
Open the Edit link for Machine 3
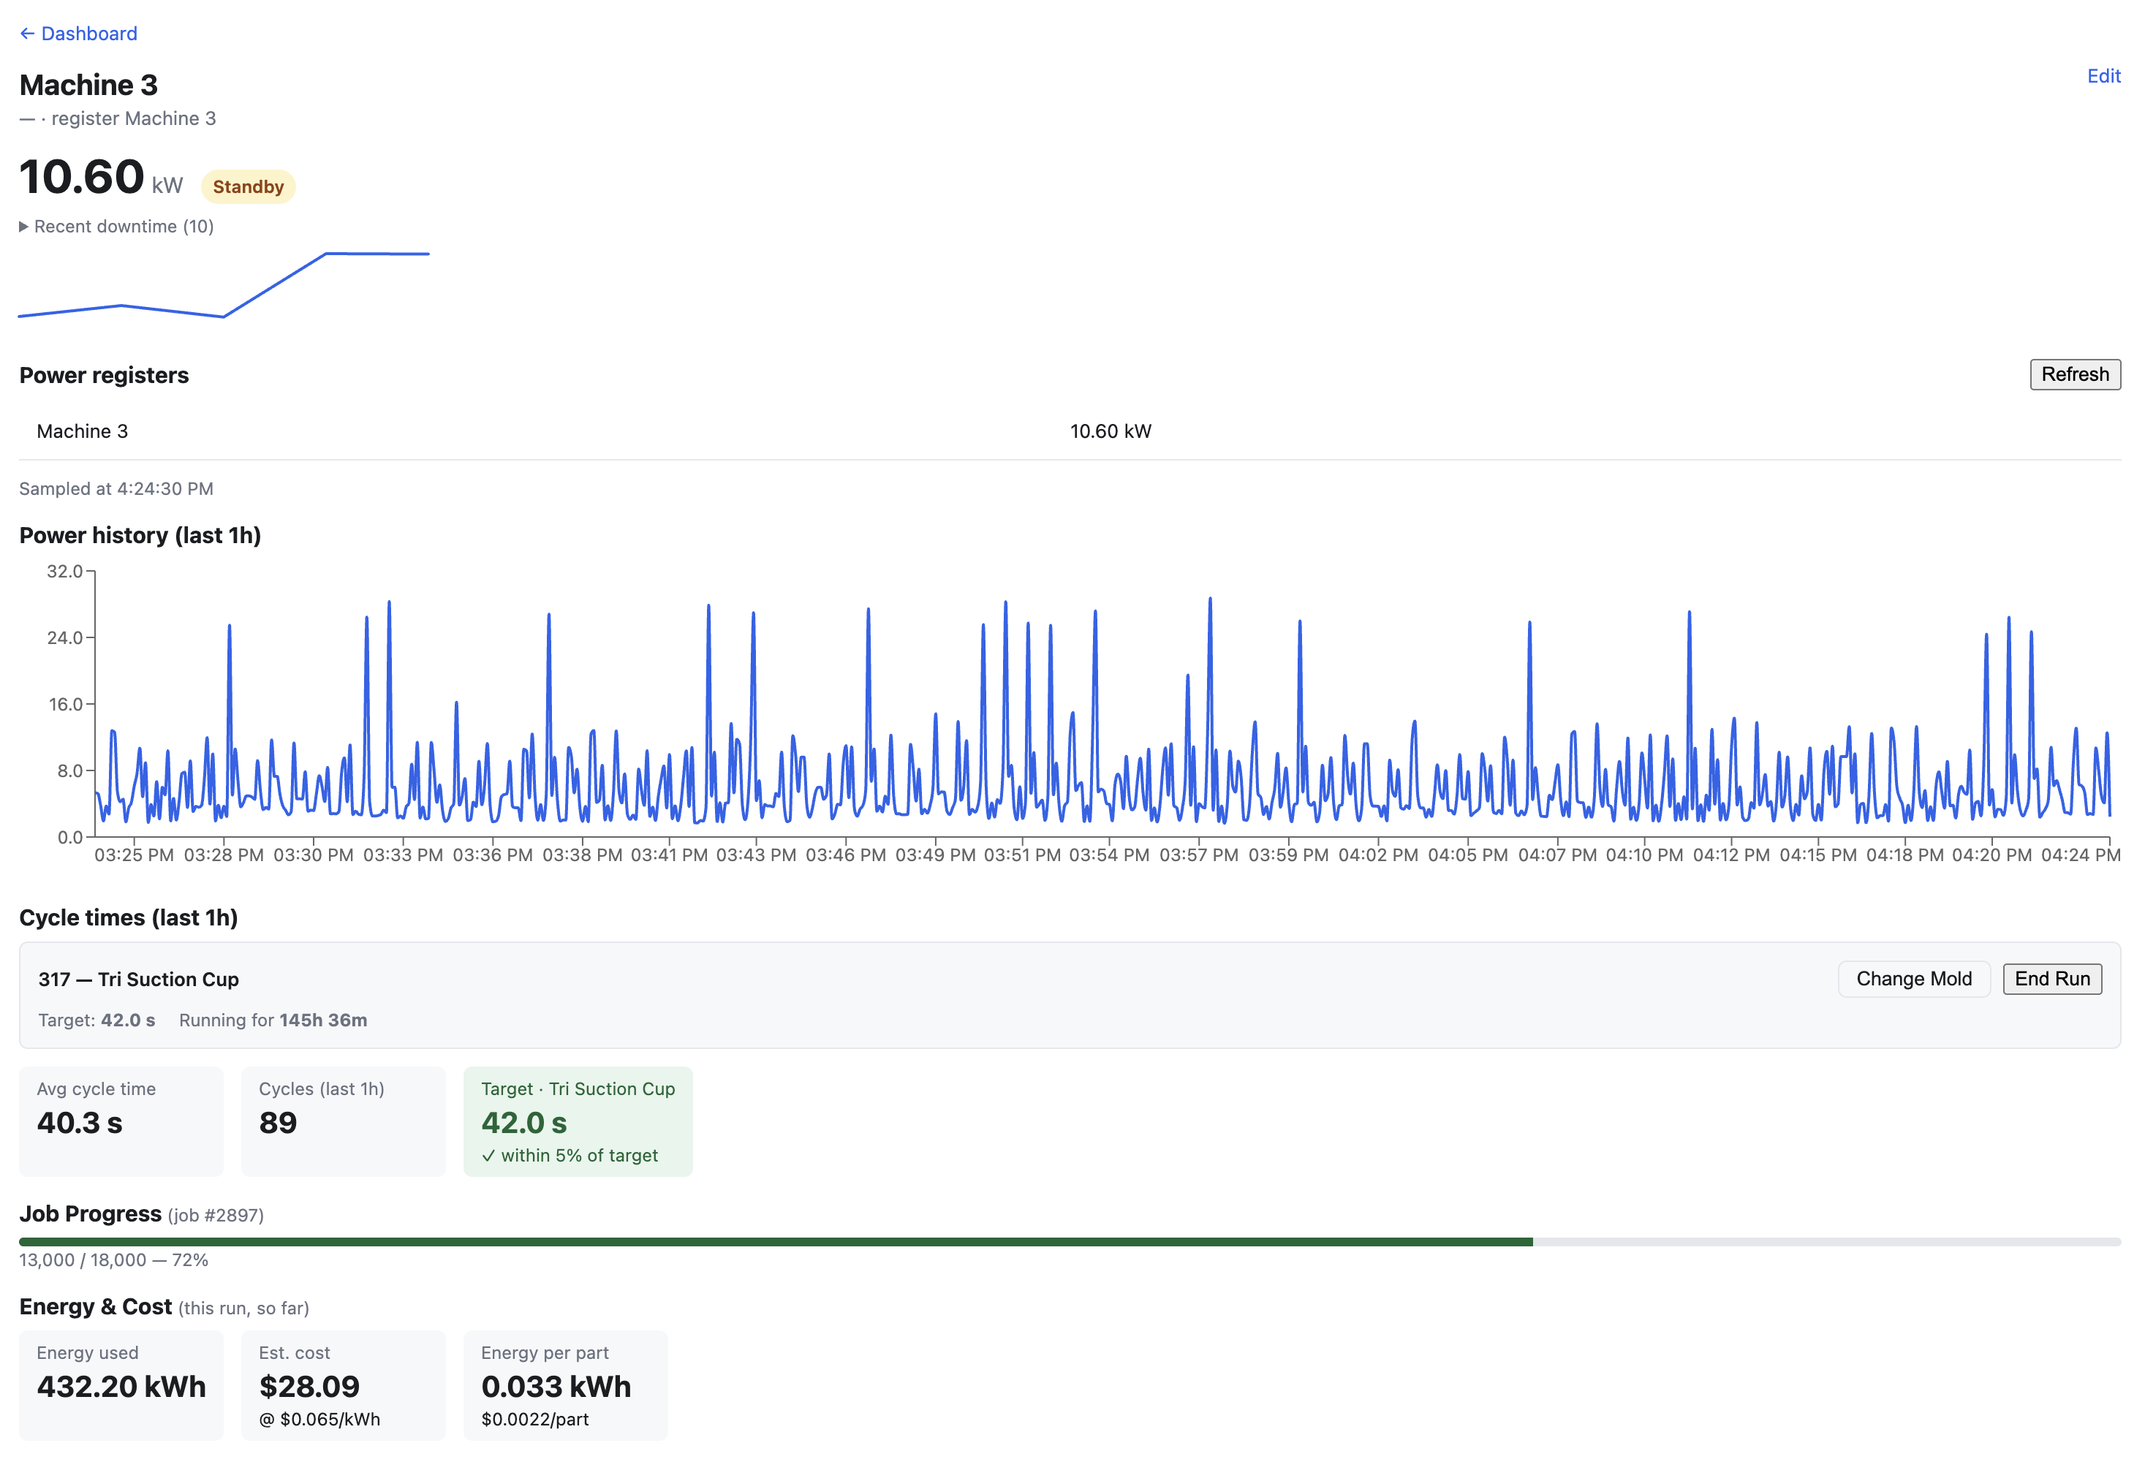[x=2103, y=76]
